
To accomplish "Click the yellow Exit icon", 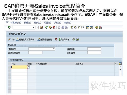I will point(50,27).
